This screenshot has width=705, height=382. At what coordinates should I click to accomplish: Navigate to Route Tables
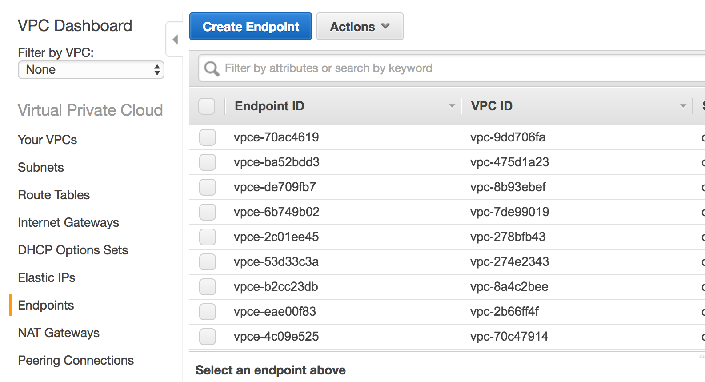[54, 195]
